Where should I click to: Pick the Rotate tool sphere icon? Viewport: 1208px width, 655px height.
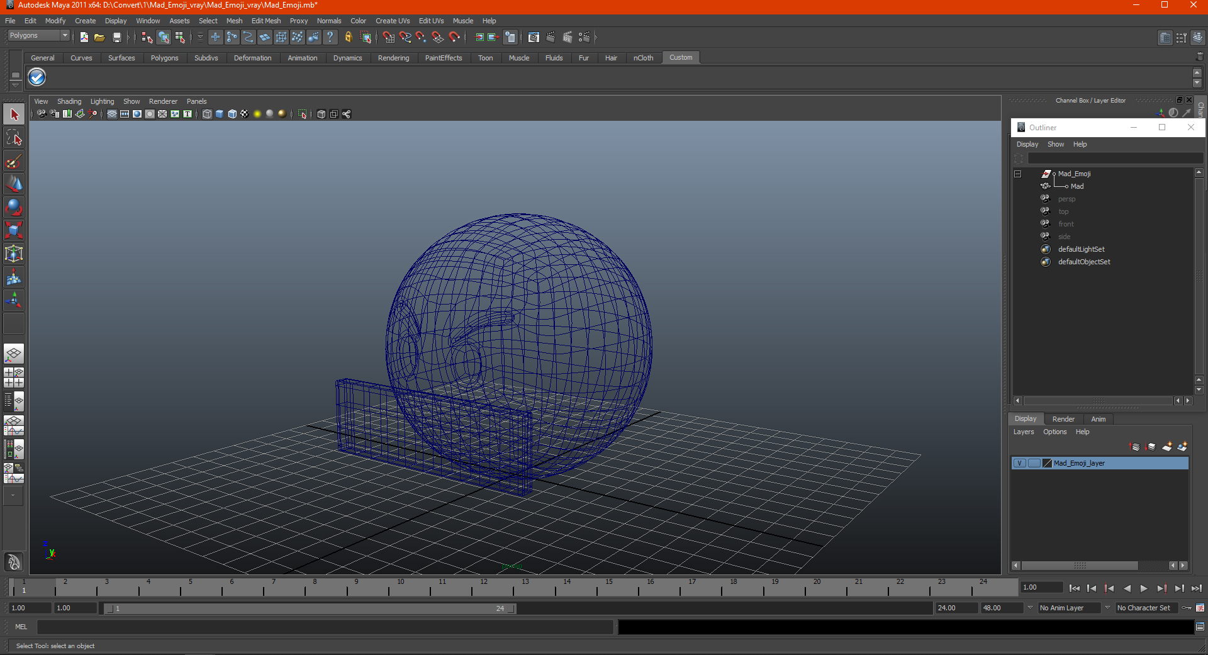pos(14,207)
